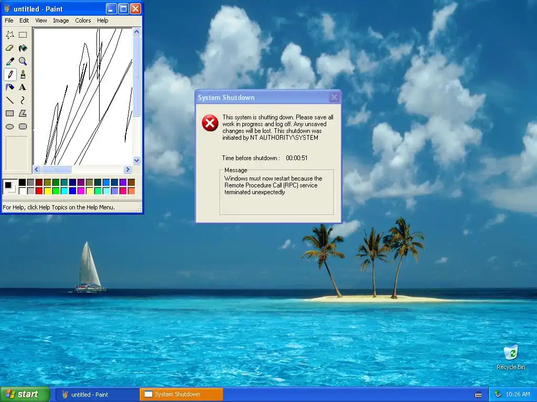
Task: Pick the brown swatch in the palette
Action: (132, 182)
